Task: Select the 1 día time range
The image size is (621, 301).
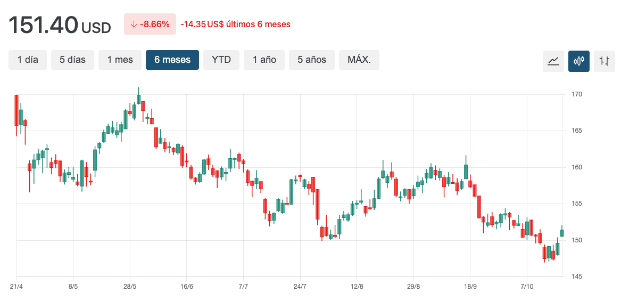Action: [28, 60]
